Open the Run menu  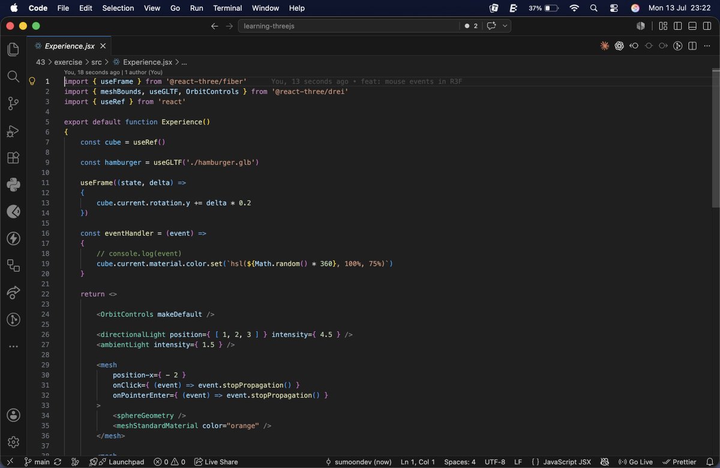196,8
